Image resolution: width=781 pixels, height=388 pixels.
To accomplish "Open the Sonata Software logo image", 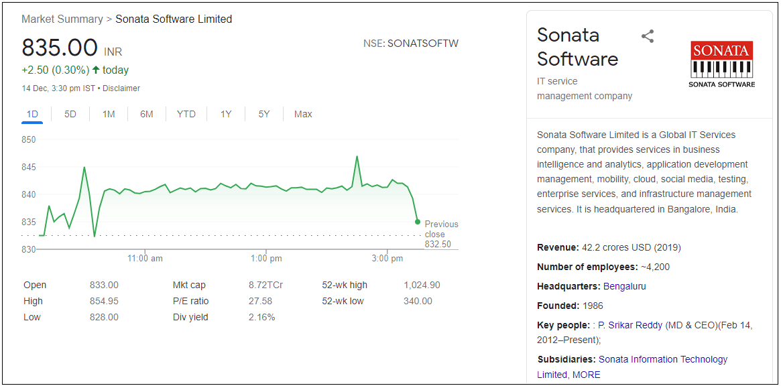I will (x=722, y=64).
